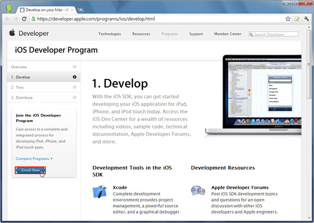314x223 pixels.
Task: Select the Develop on your Mac browser tab
Action: [47, 10]
